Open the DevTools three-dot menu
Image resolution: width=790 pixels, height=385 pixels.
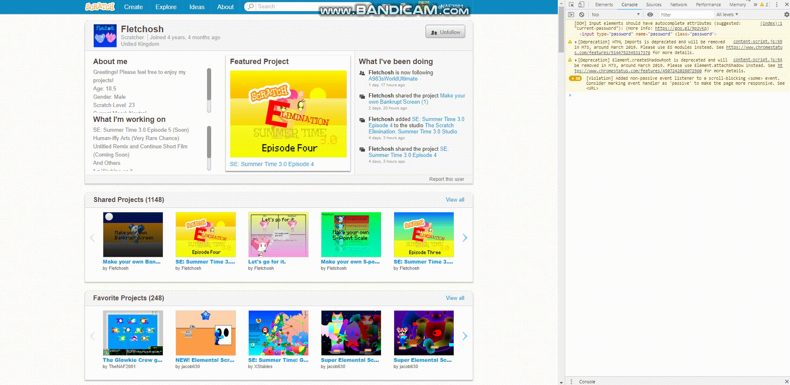point(777,5)
